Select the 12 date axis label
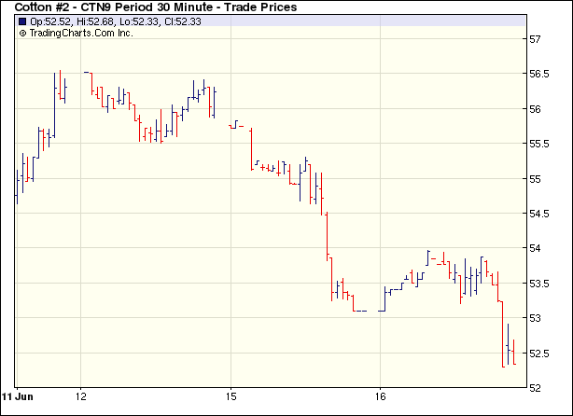 tap(81, 395)
